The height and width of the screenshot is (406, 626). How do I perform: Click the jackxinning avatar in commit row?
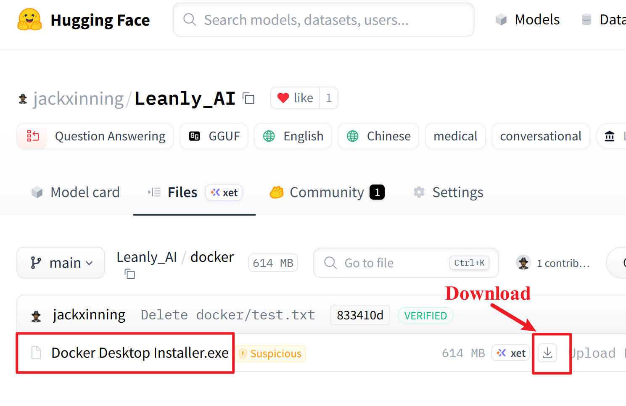coord(36,316)
